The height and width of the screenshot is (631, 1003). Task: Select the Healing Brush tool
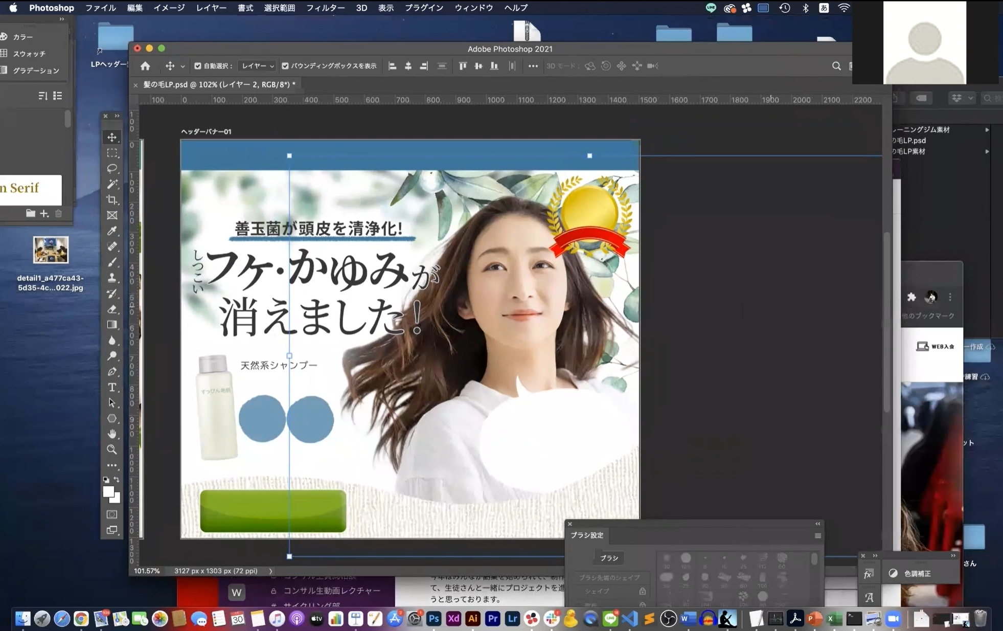pyautogui.click(x=112, y=246)
